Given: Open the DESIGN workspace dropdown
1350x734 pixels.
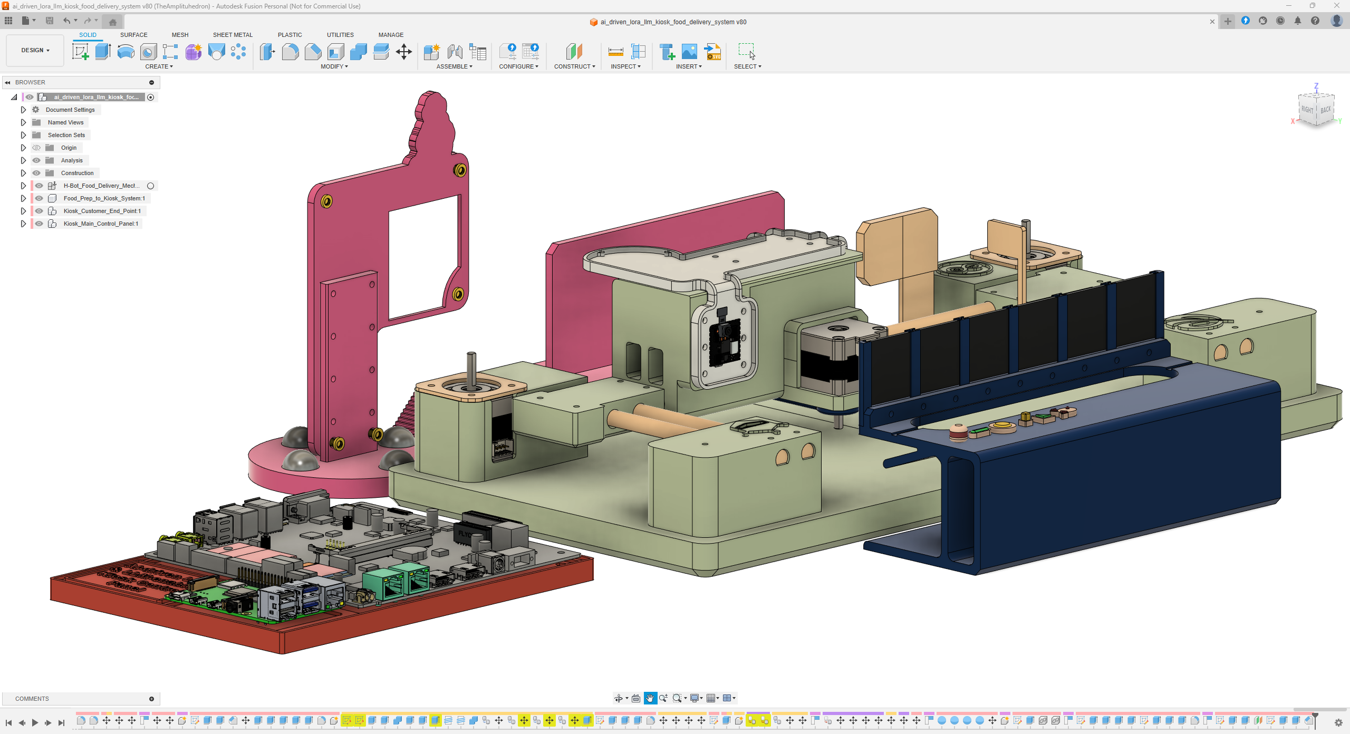Looking at the screenshot, I should point(35,51).
